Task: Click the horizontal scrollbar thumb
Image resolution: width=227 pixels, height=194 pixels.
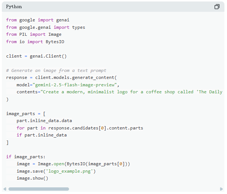Action: pyautogui.click(x=38, y=189)
